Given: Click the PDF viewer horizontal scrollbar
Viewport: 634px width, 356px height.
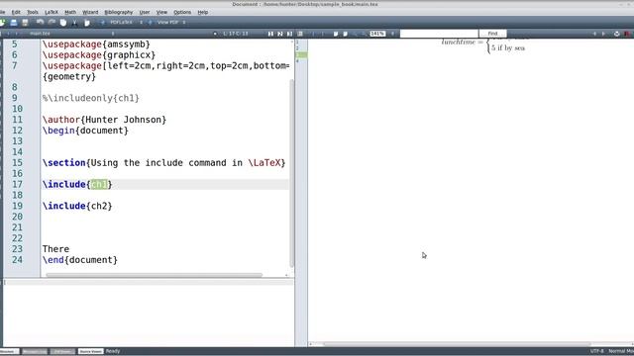Looking at the screenshot, I should 457,344.
